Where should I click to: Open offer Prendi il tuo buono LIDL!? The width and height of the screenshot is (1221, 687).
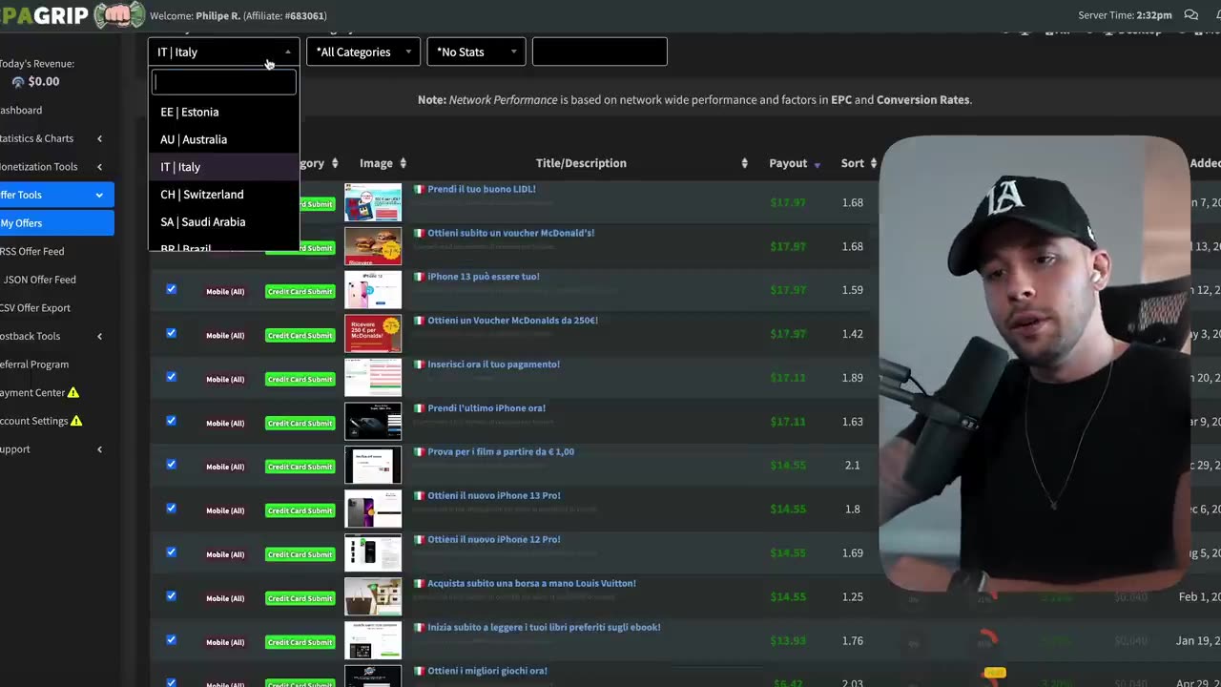(x=482, y=189)
